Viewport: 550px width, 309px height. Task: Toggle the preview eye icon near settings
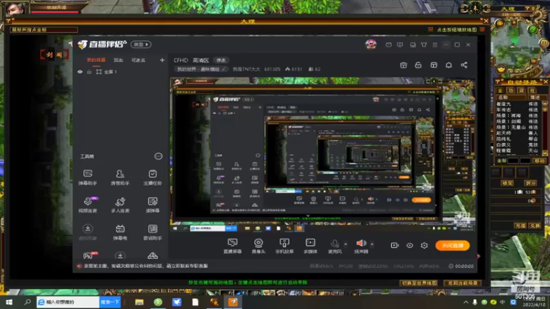click(x=410, y=245)
